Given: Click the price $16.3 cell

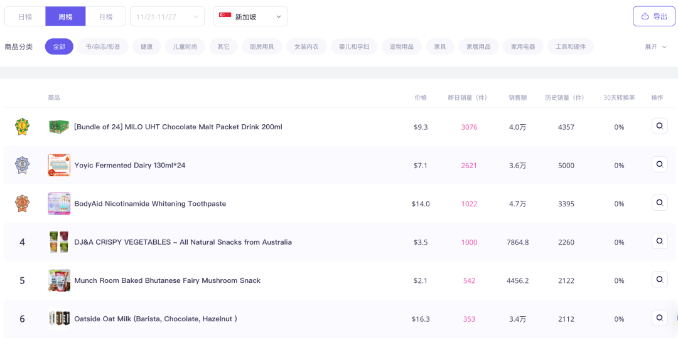Looking at the screenshot, I should [421, 319].
